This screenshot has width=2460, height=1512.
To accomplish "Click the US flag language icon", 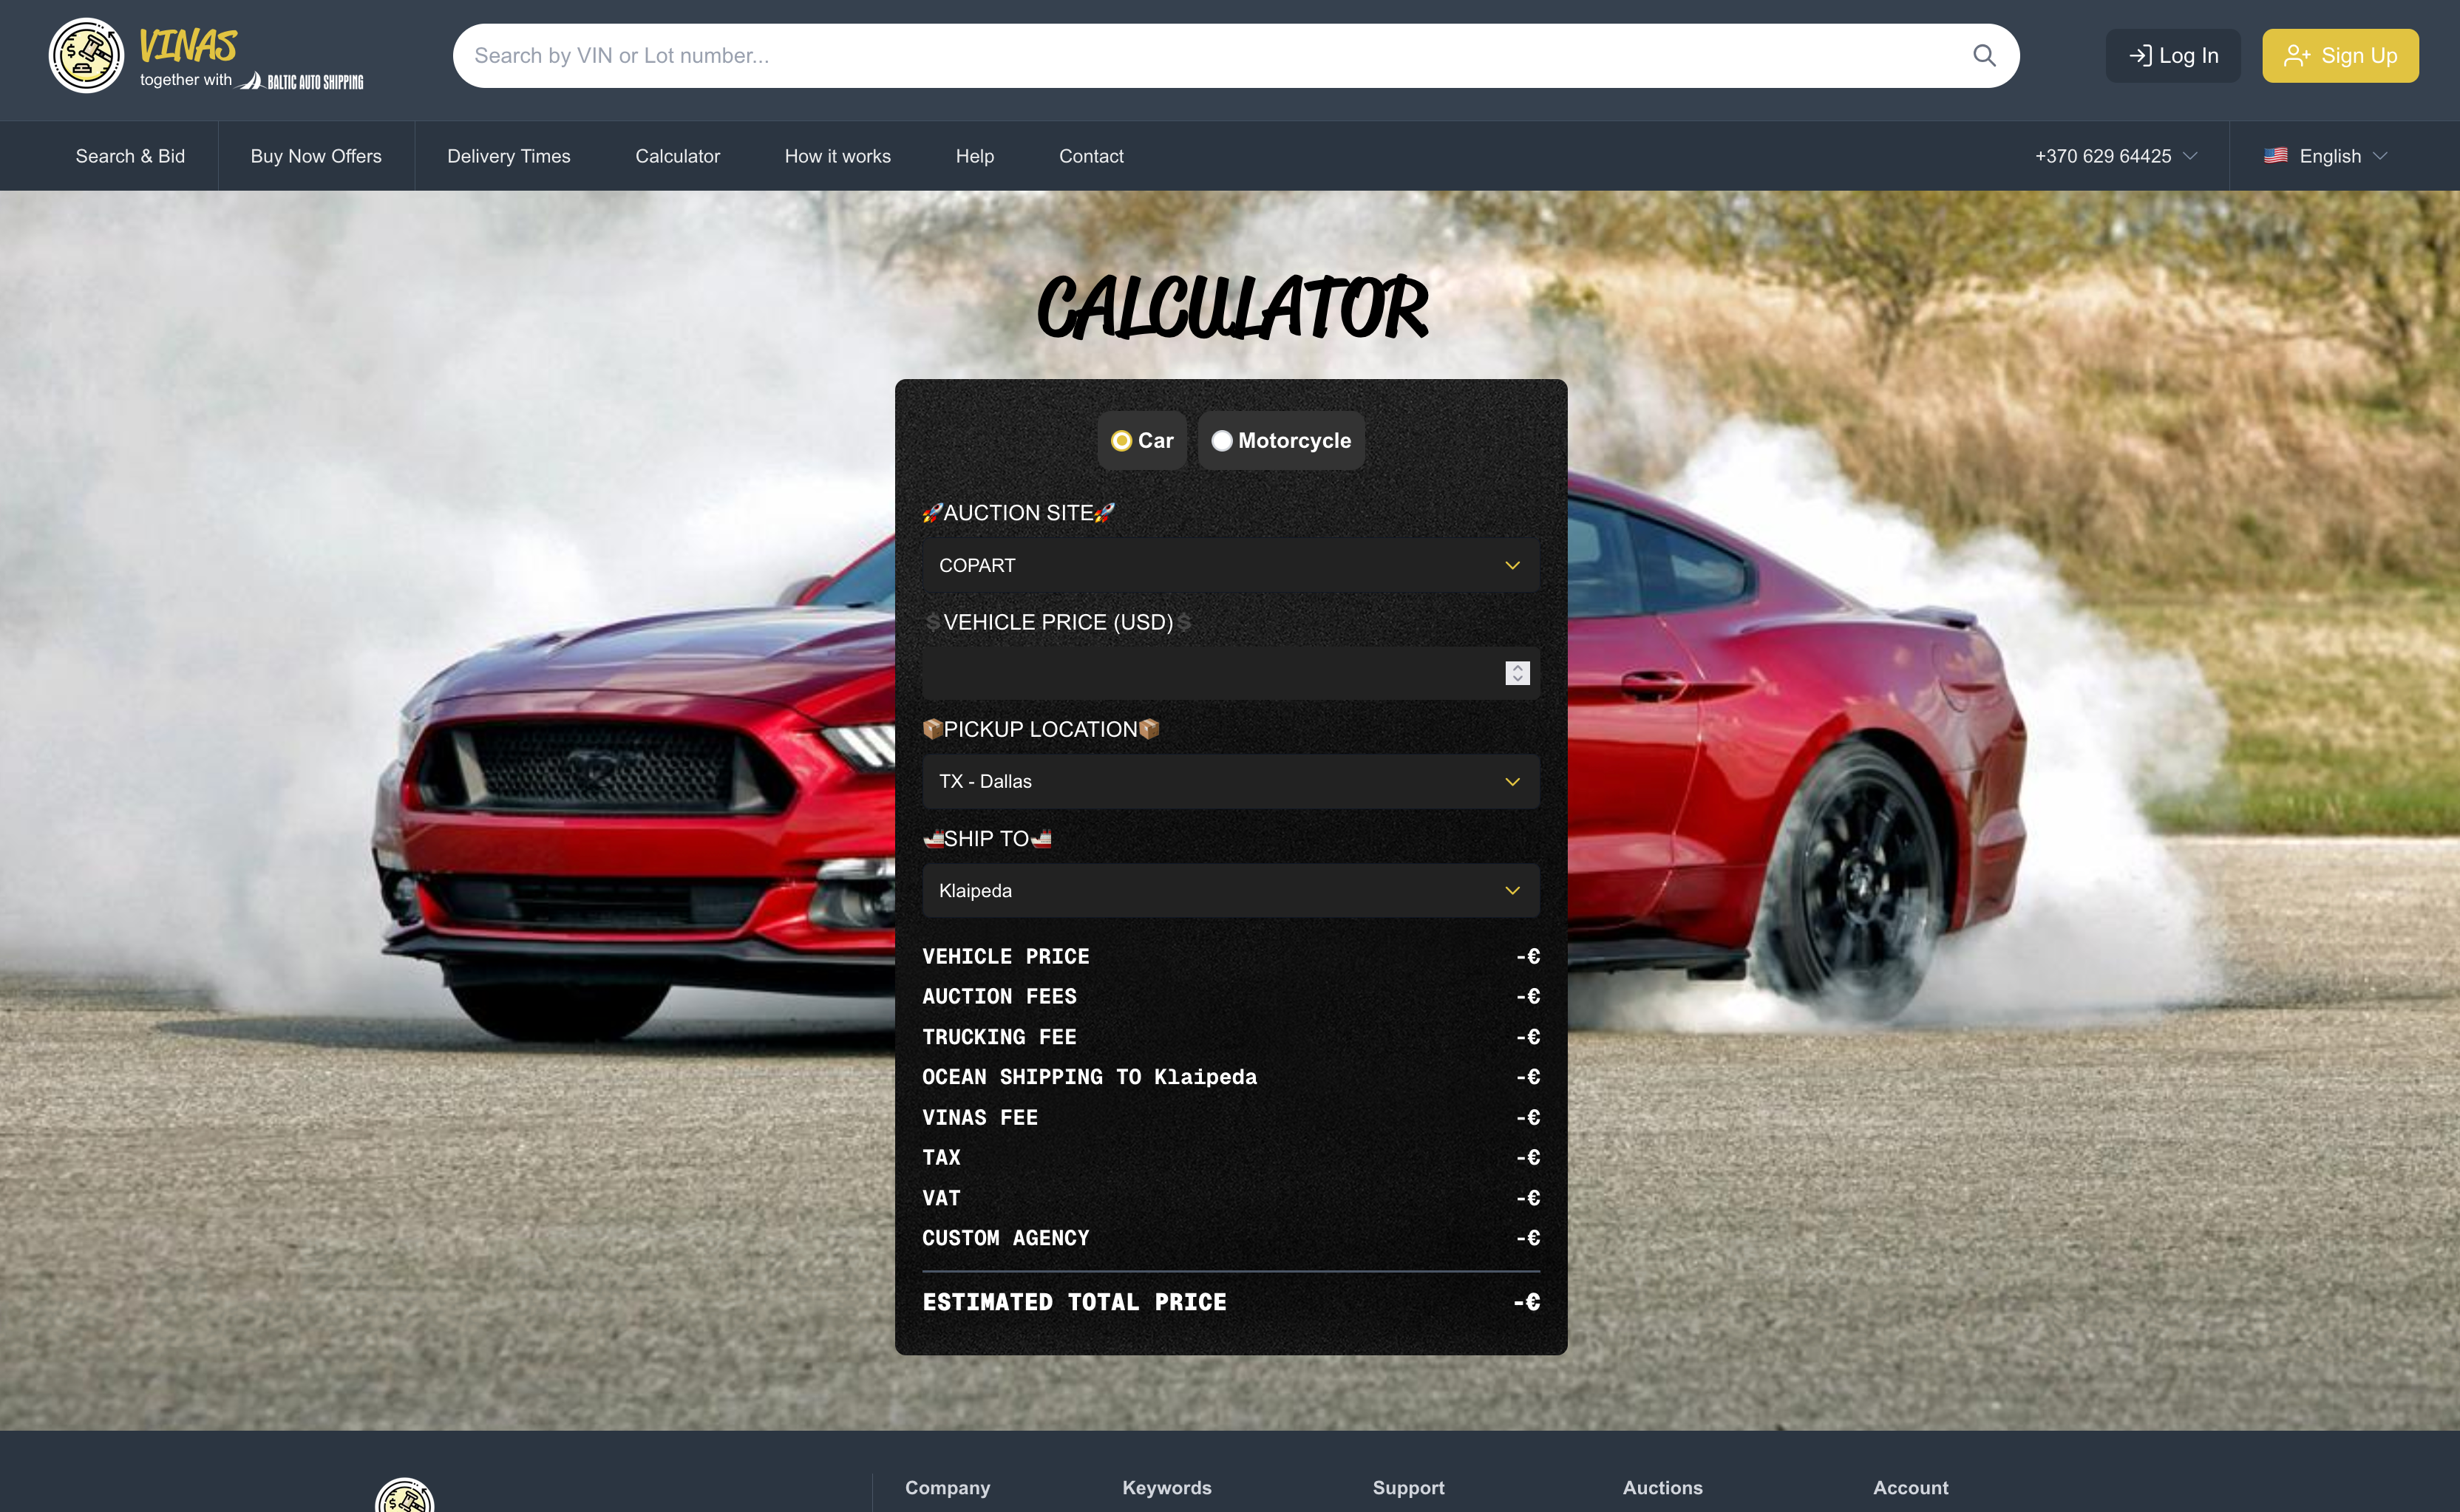I will pos(2276,156).
